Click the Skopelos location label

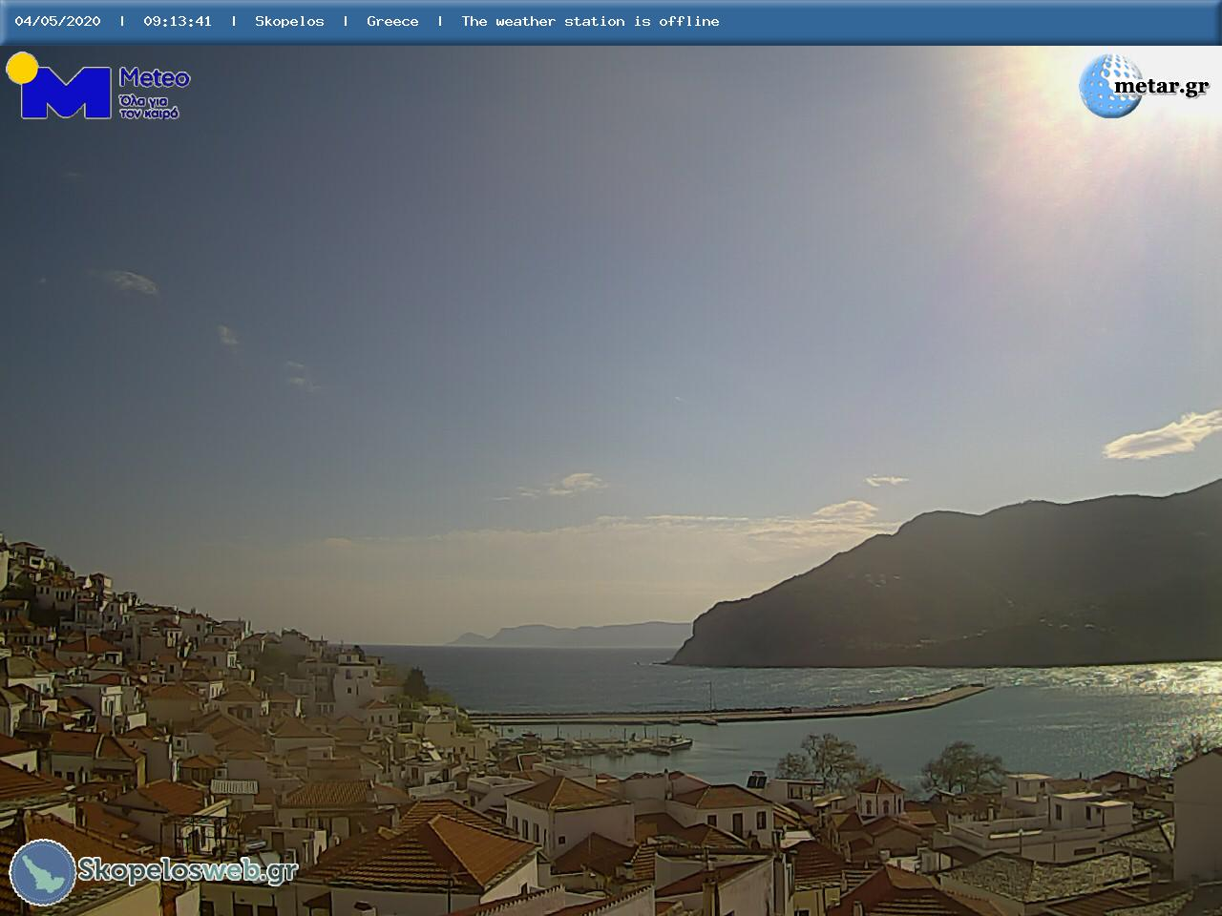(x=289, y=21)
